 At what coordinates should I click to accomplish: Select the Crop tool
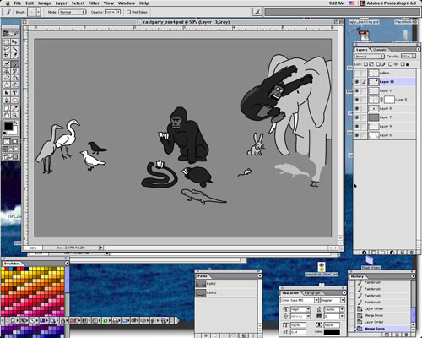click(x=7, y=56)
